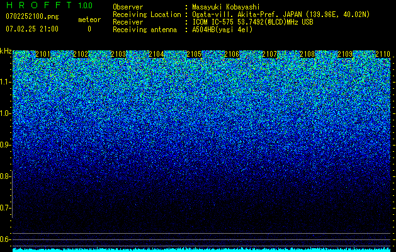Click the 0.6 frequency axis label
396x252 pixels.
[5, 239]
